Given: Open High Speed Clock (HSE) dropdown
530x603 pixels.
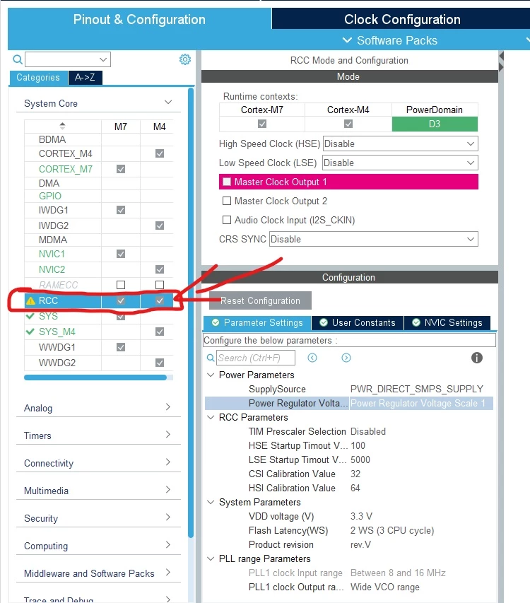Looking at the screenshot, I should click(401, 144).
